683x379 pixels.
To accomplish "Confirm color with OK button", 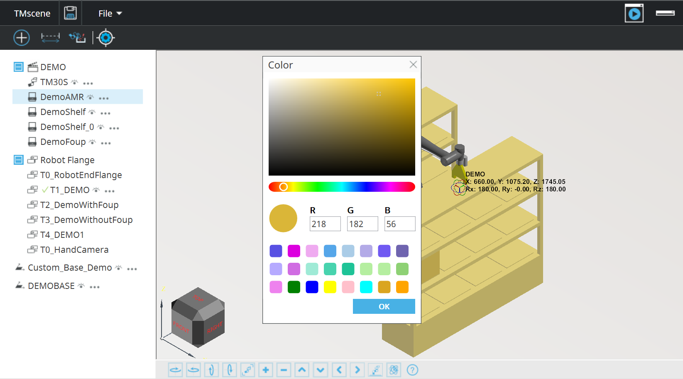I will (x=384, y=306).
